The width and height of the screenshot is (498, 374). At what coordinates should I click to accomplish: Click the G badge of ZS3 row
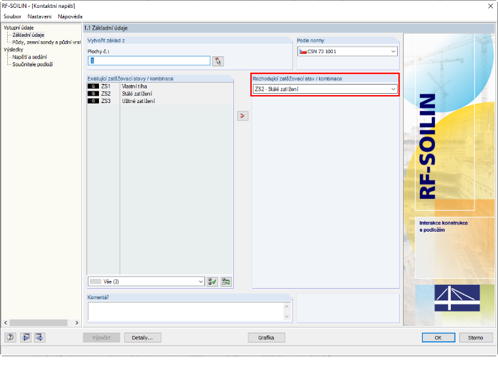coord(93,101)
